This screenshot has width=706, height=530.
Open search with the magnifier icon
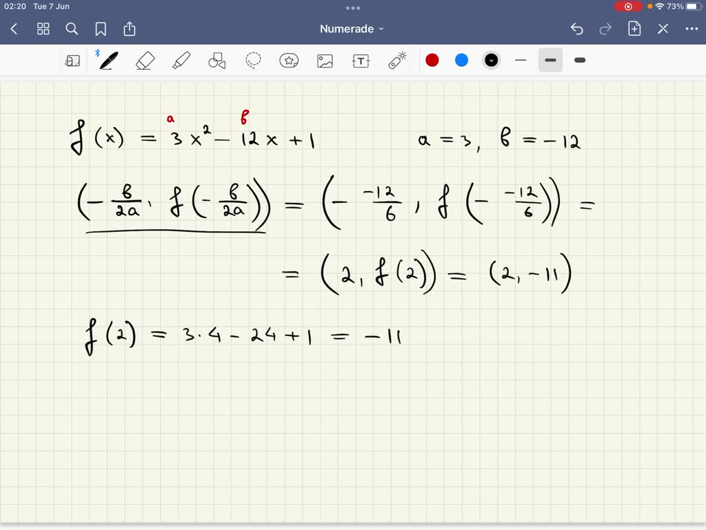click(x=72, y=29)
